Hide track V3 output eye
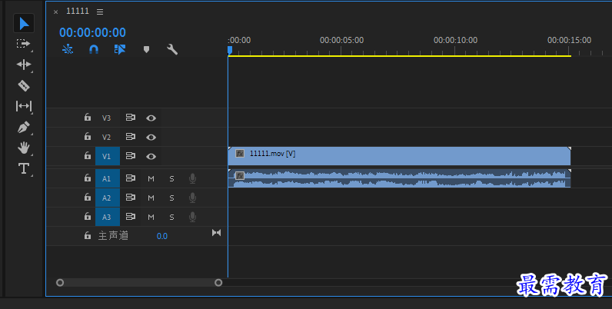The width and height of the screenshot is (612, 309). tap(151, 118)
